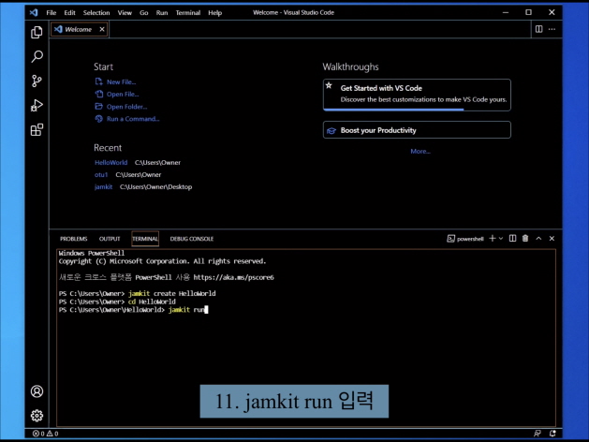The width and height of the screenshot is (589, 442).
Task: Click the terminal input line with jamkit run
Action: (133, 310)
